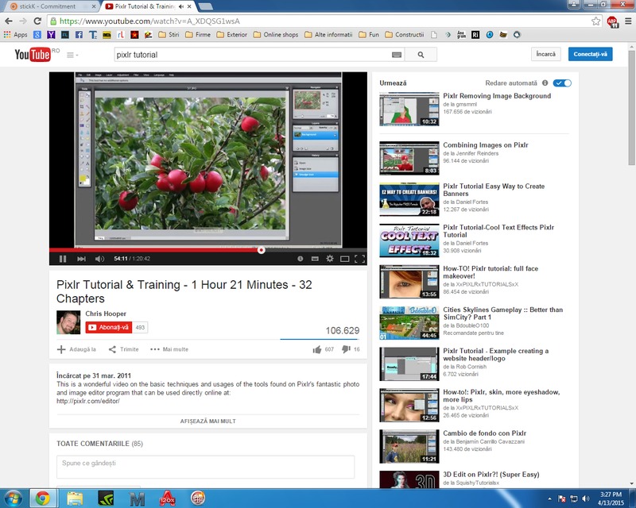
Task: Close the Pixlr Tutorial tab
Action: pos(189,6)
